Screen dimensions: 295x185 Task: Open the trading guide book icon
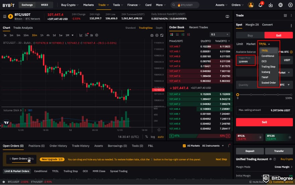point(227,16)
